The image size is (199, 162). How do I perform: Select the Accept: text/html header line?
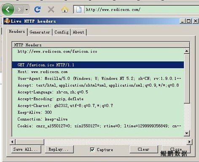(x=98, y=85)
